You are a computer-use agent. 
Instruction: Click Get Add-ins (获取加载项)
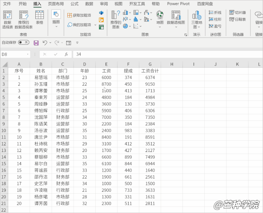(79, 15)
